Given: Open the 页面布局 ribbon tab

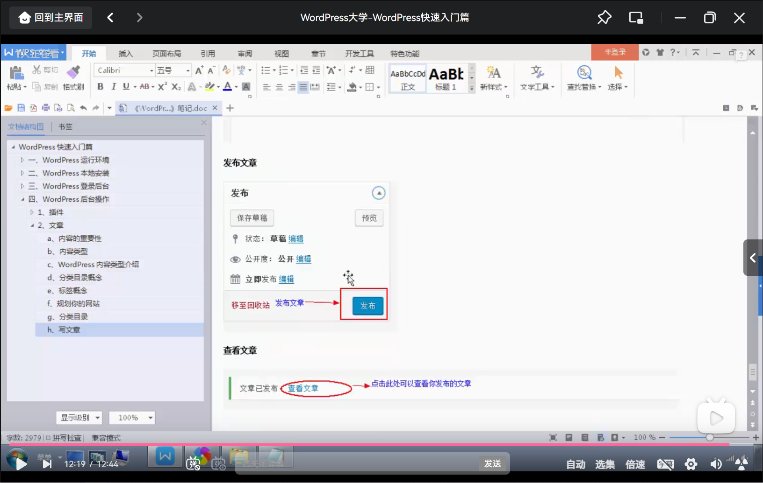Looking at the screenshot, I should click(x=166, y=53).
